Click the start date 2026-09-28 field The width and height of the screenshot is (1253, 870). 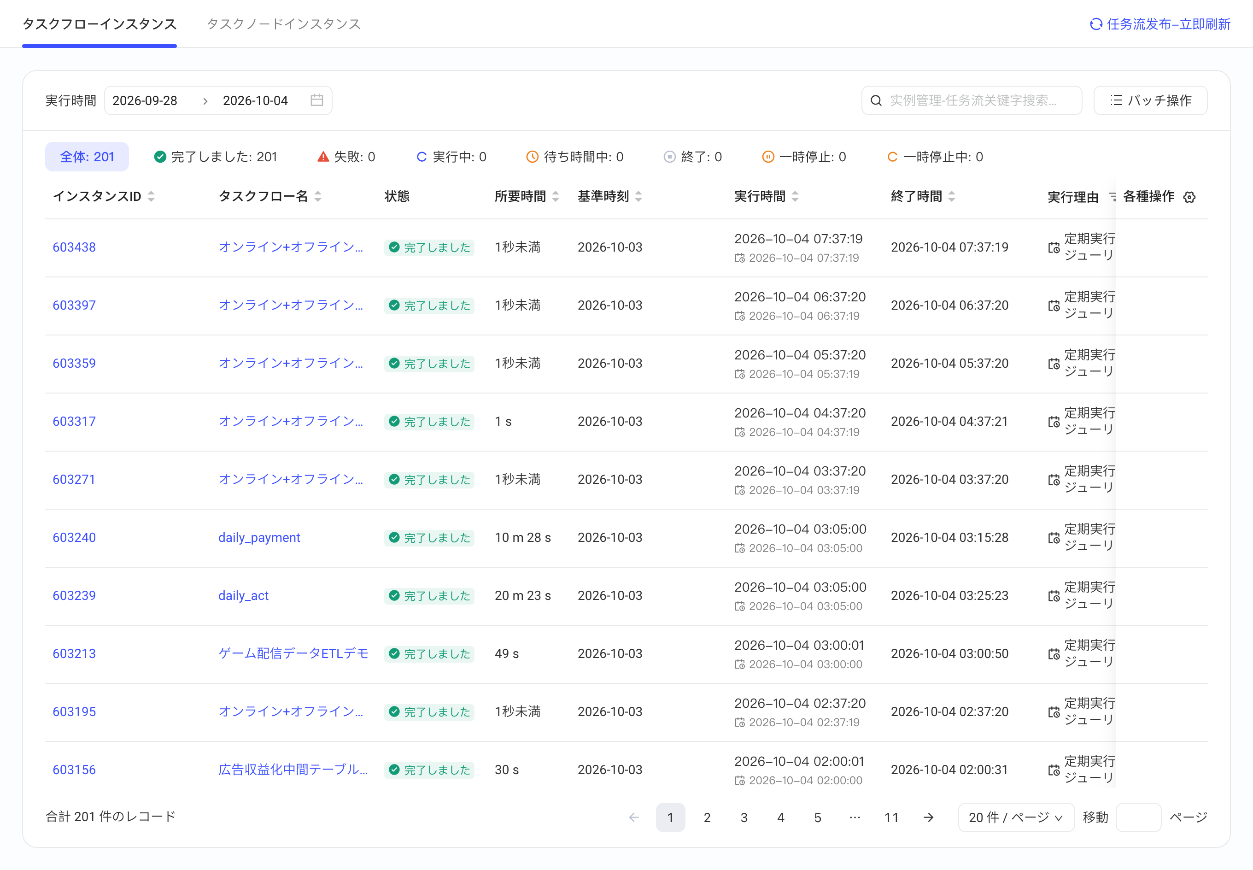[x=145, y=100]
